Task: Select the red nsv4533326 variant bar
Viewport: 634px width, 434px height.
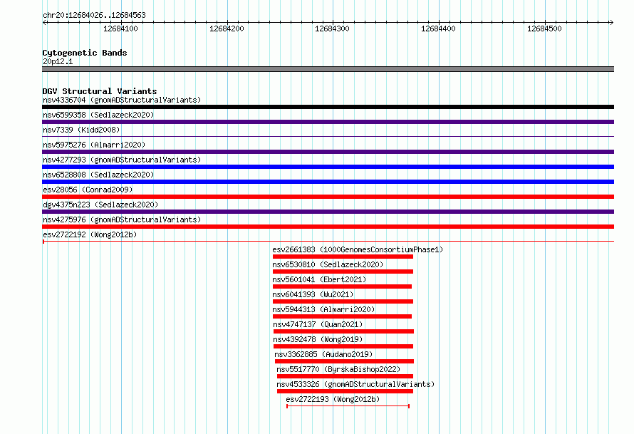Action: (x=345, y=391)
